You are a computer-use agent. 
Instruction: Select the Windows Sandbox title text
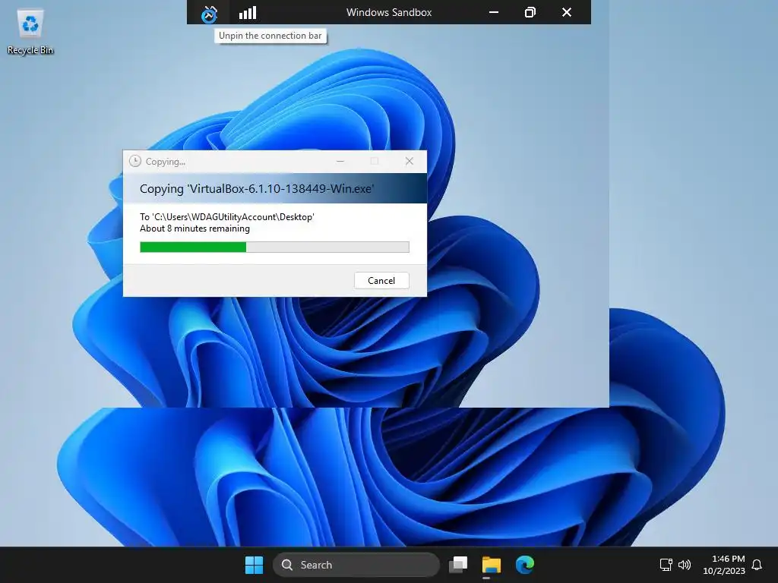click(389, 12)
